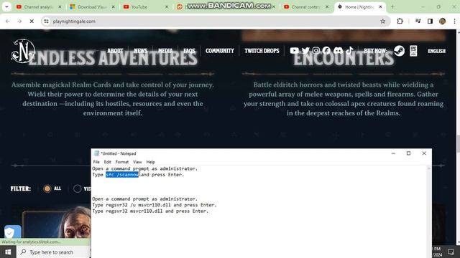The height and width of the screenshot is (258, 460).
Task: Open a new browser tab with plus
Action: click(x=392, y=6)
